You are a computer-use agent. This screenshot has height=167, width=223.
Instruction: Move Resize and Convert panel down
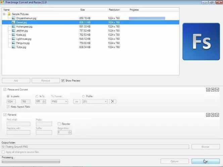coord(217,90)
